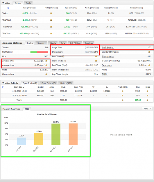Click the GHPR label link
Viewport: 154px width, 182px height.
pos(105,74)
